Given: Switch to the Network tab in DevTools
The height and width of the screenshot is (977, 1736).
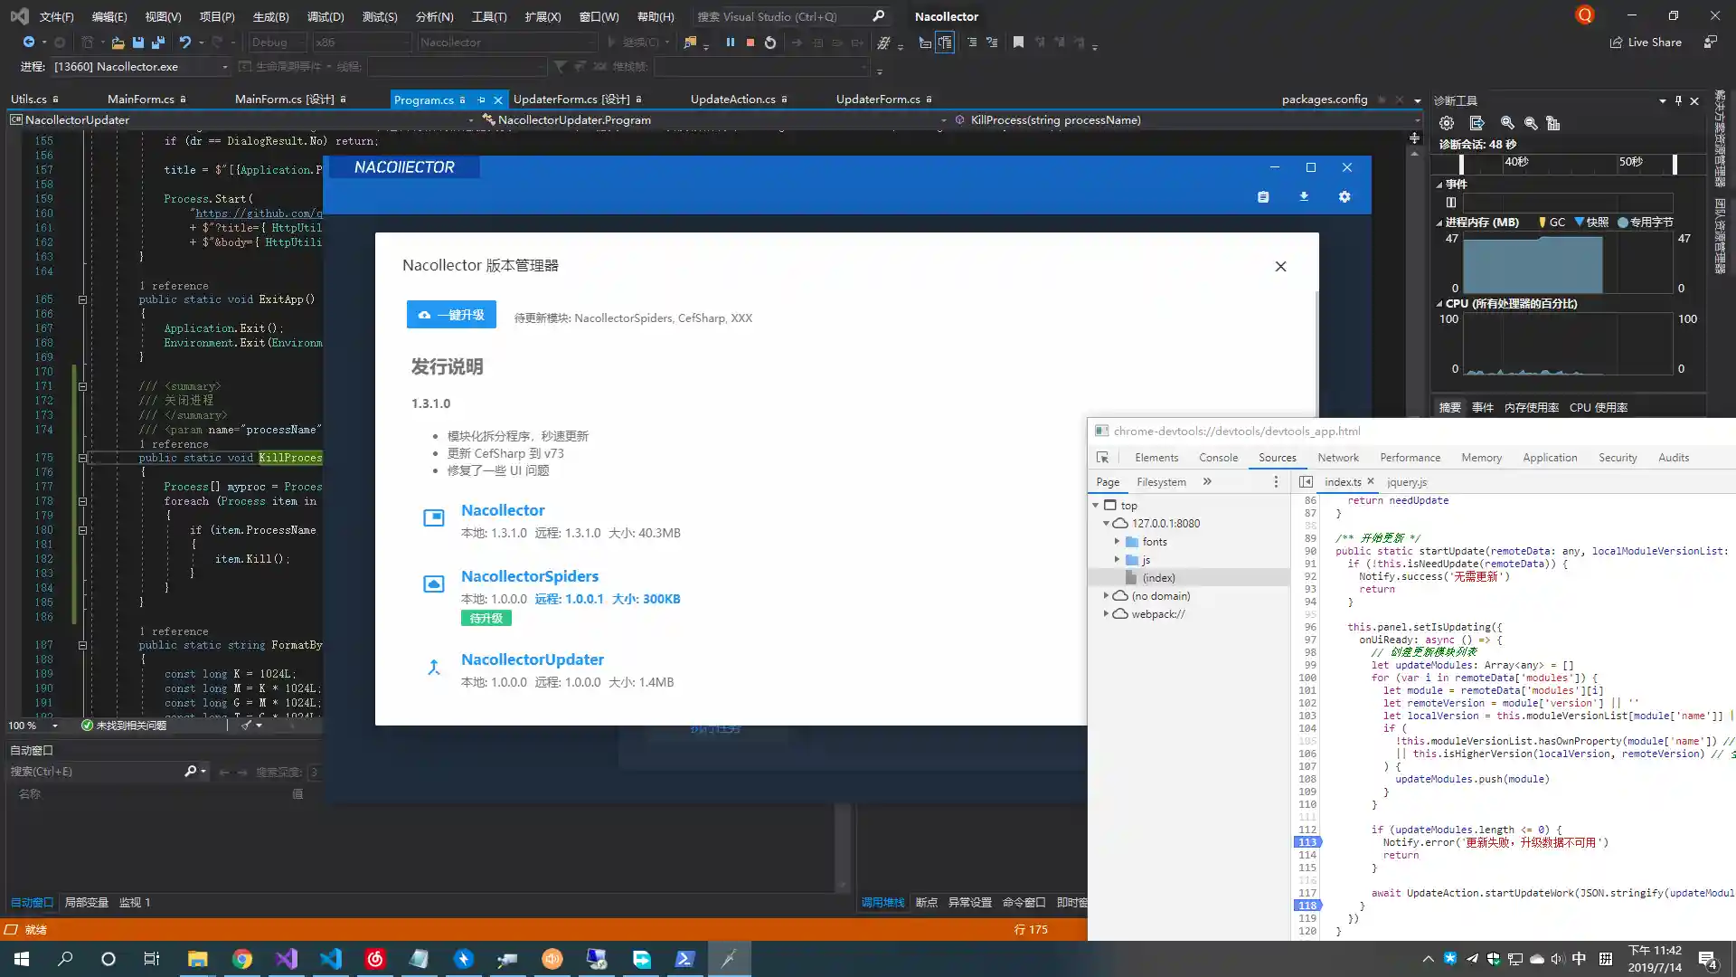Looking at the screenshot, I should (x=1337, y=458).
